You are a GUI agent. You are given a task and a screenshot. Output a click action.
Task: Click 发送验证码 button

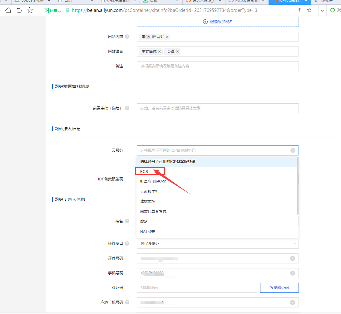click(x=279, y=288)
